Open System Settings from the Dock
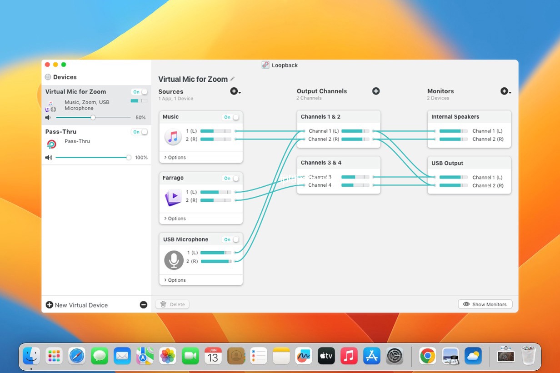Screen dimensions: 560x373 (x=395, y=356)
